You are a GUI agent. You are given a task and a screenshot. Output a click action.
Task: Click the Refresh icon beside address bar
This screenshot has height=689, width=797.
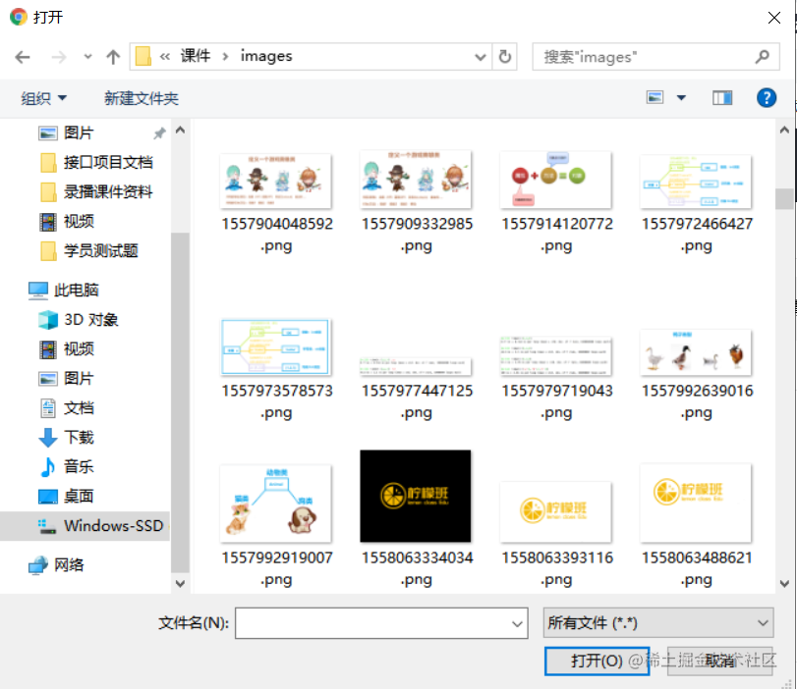(x=505, y=57)
